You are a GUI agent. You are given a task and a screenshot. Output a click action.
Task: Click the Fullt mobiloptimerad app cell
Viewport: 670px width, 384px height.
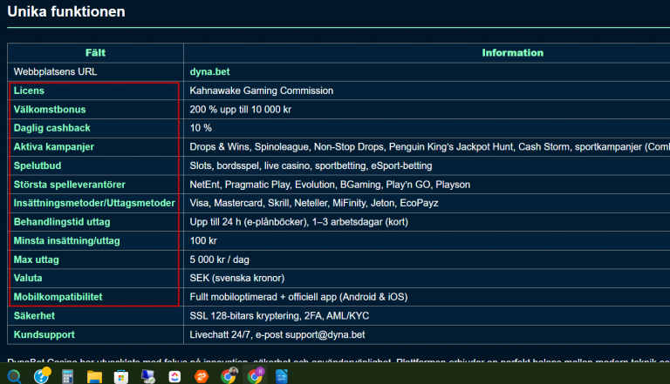pos(298,297)
